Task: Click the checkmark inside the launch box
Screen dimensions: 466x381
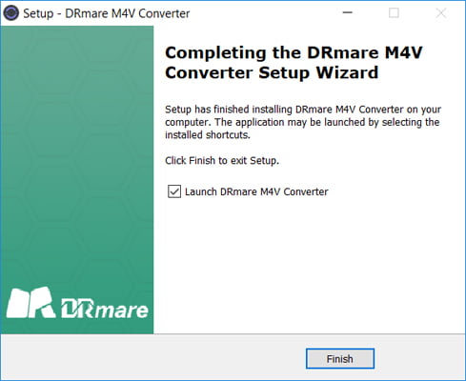Action: coord(174,191)
